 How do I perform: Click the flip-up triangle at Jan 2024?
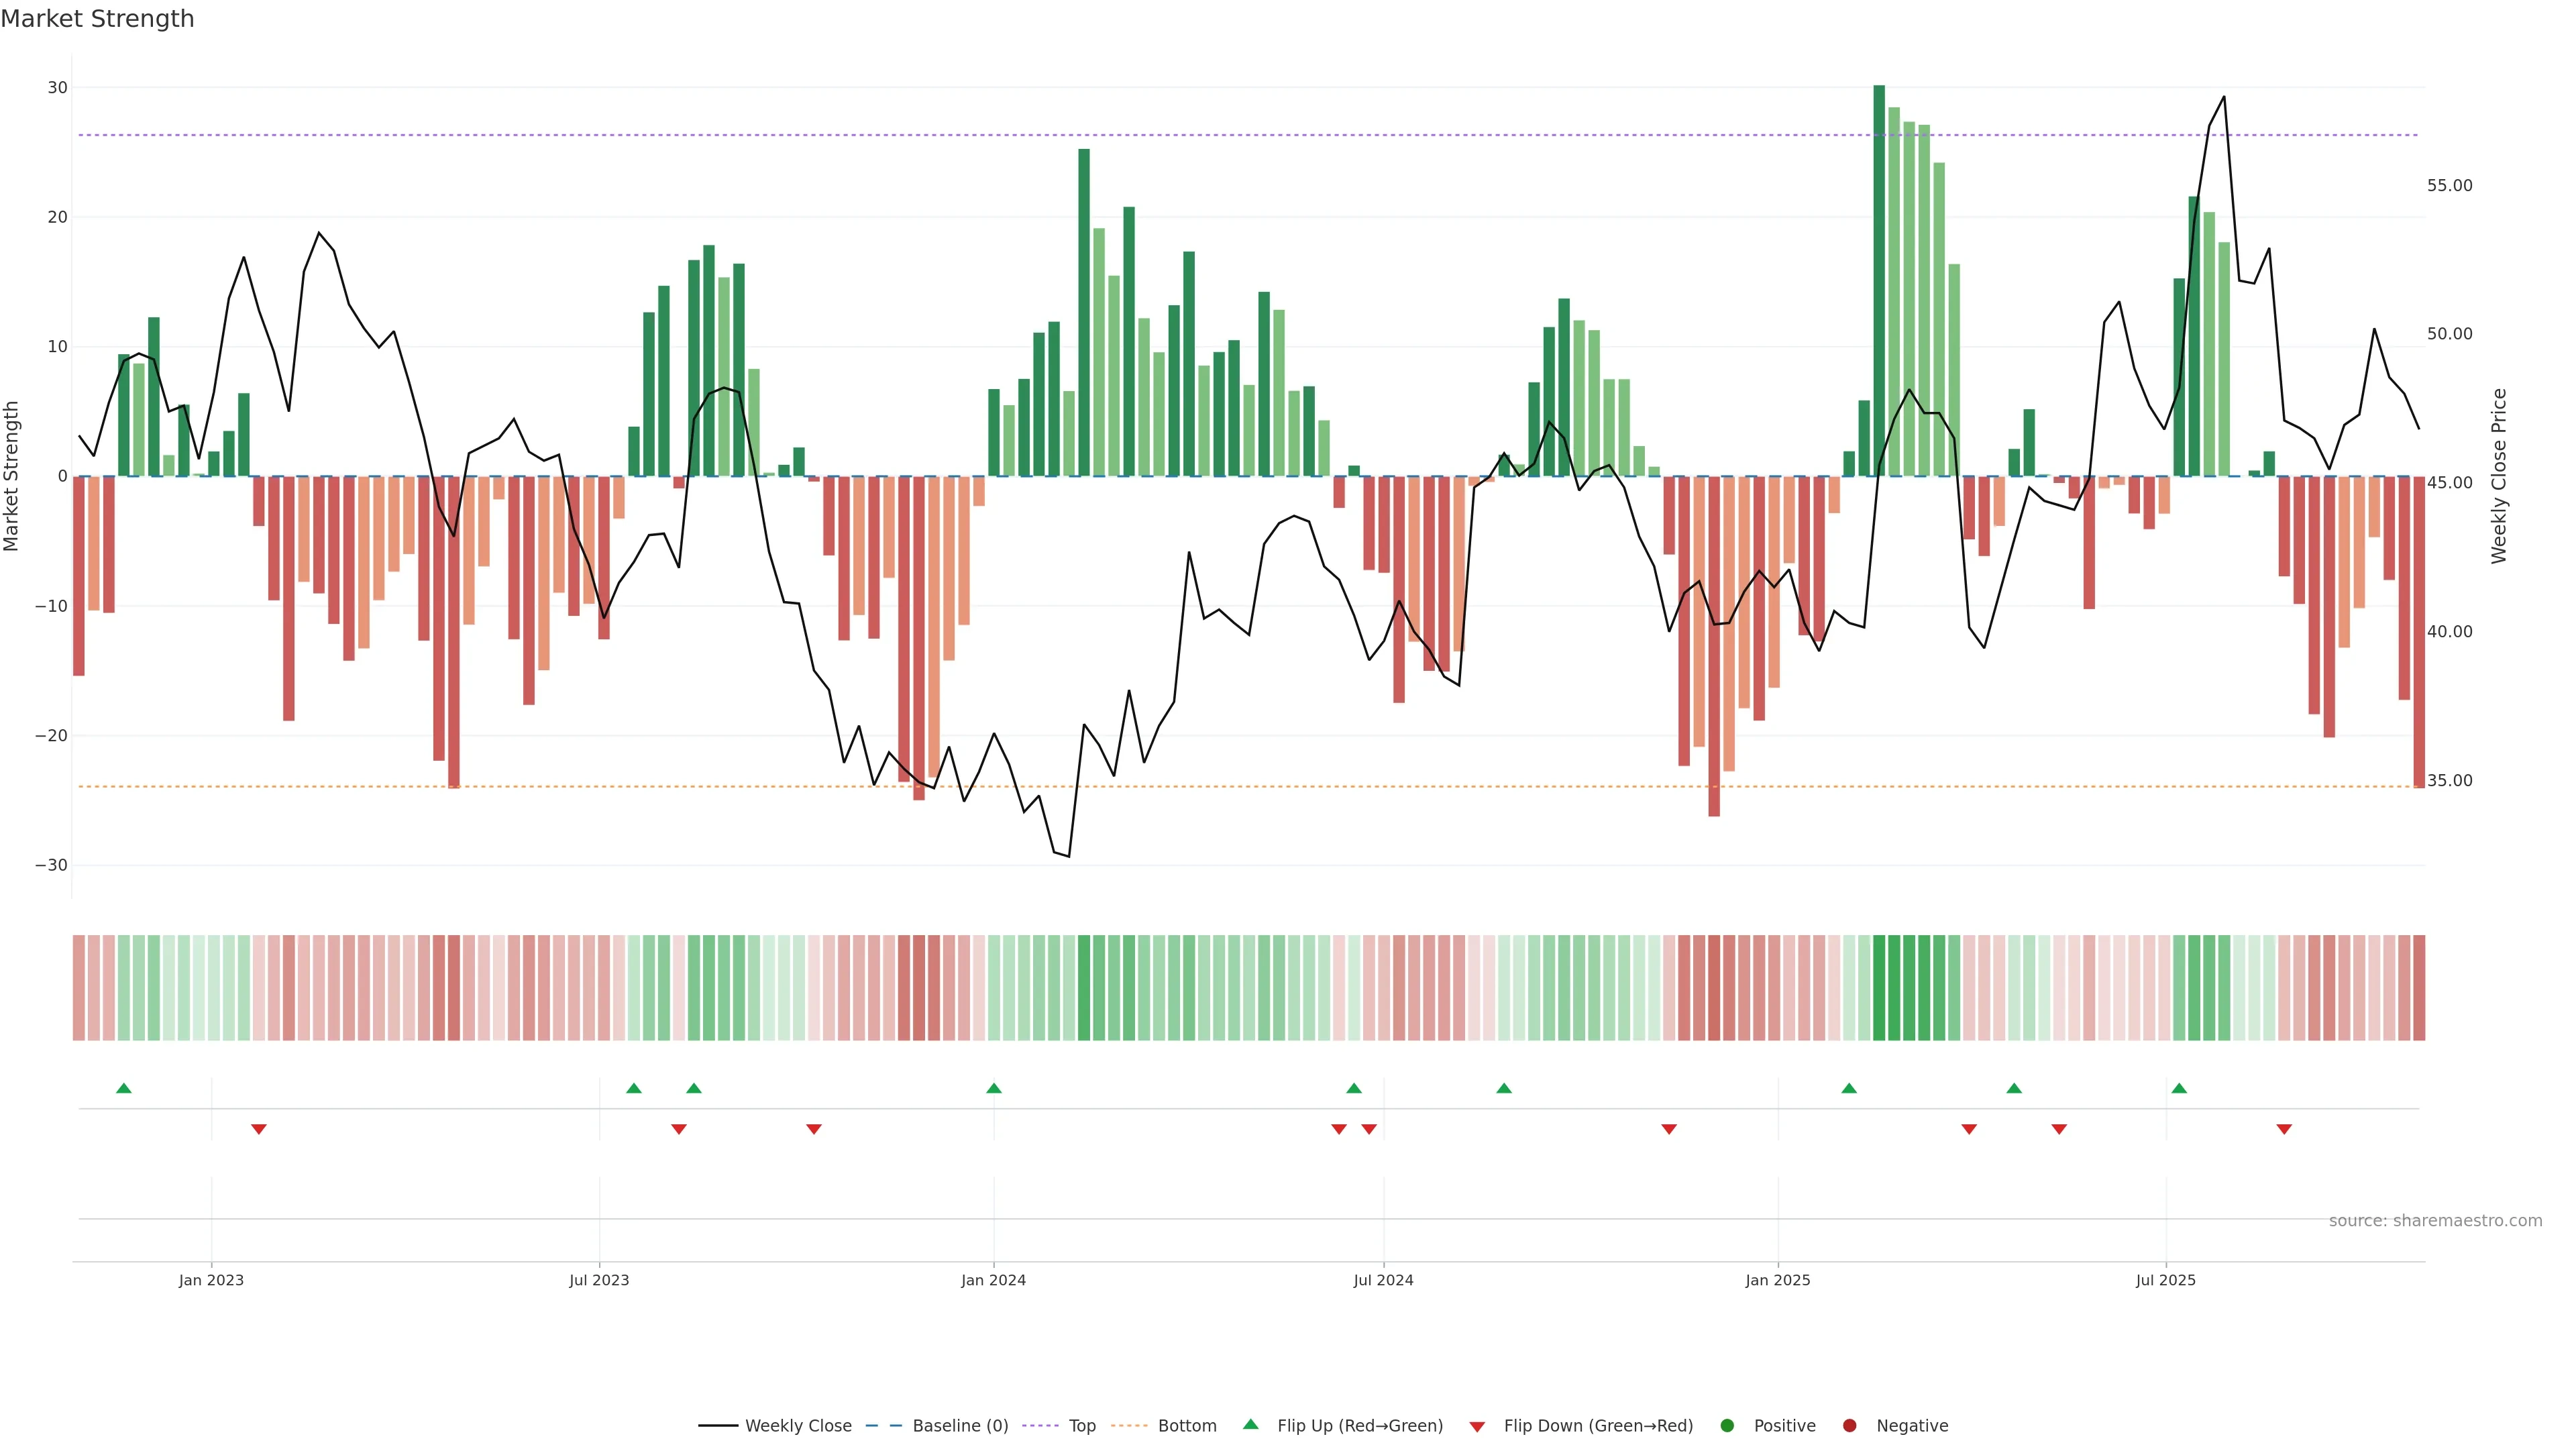coord(994,1088)
